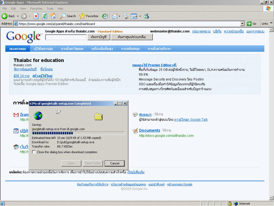Open the Favorites menu in menu bar

click(36, 9)
